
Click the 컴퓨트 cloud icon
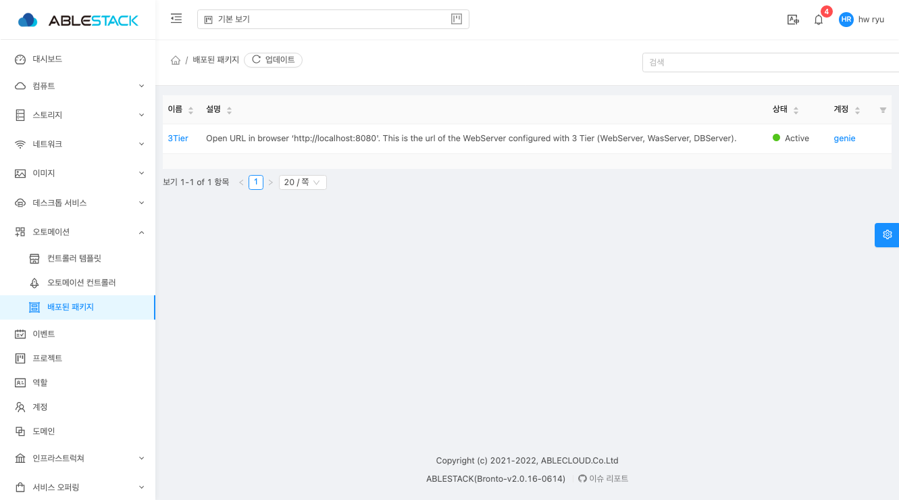point(20,86)
